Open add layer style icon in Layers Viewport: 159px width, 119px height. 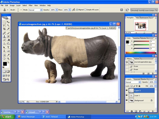[132, 111]
